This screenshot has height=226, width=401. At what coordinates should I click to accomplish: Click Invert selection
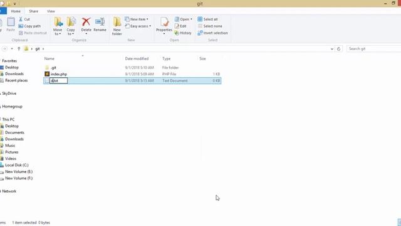pyautogui.click(x=213, y=33)
